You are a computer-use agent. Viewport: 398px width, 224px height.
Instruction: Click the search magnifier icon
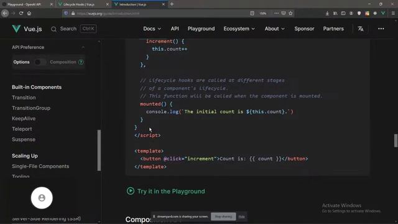click(53, 29)
